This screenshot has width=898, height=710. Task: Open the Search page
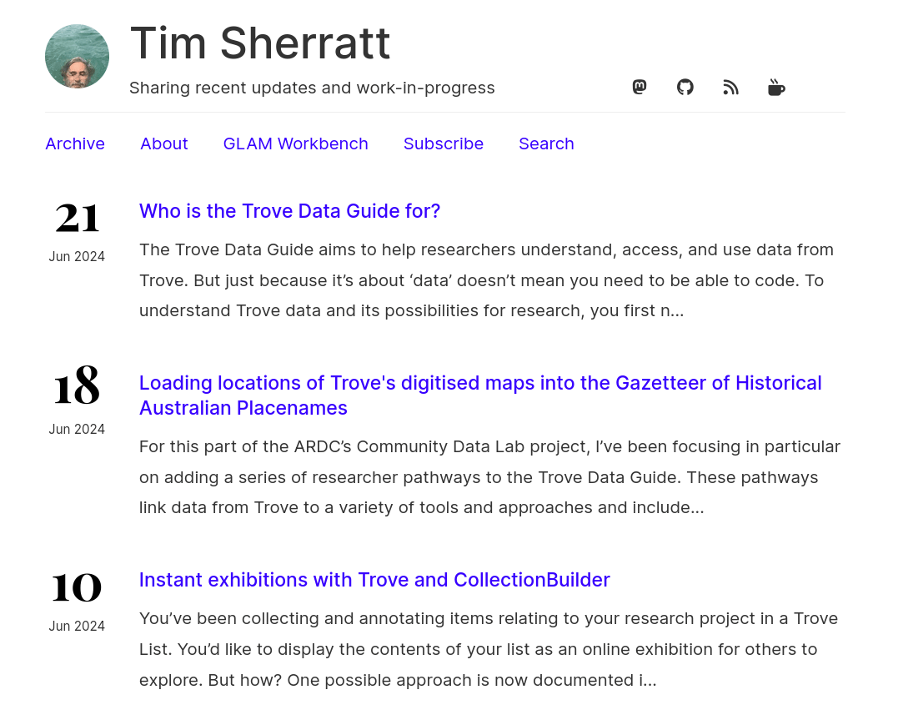[x=546, y=144]
